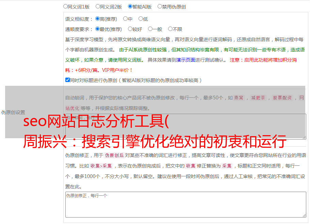
Task: Click the 伪原创修正 textarea resize handle
Action: pos(304,216)
